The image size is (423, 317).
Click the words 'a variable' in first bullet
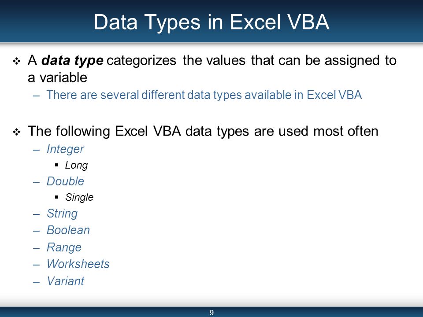point(57,77)
